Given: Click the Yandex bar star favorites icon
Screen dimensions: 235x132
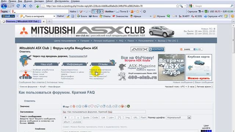Looking at the screenshot, I should 138,11.
